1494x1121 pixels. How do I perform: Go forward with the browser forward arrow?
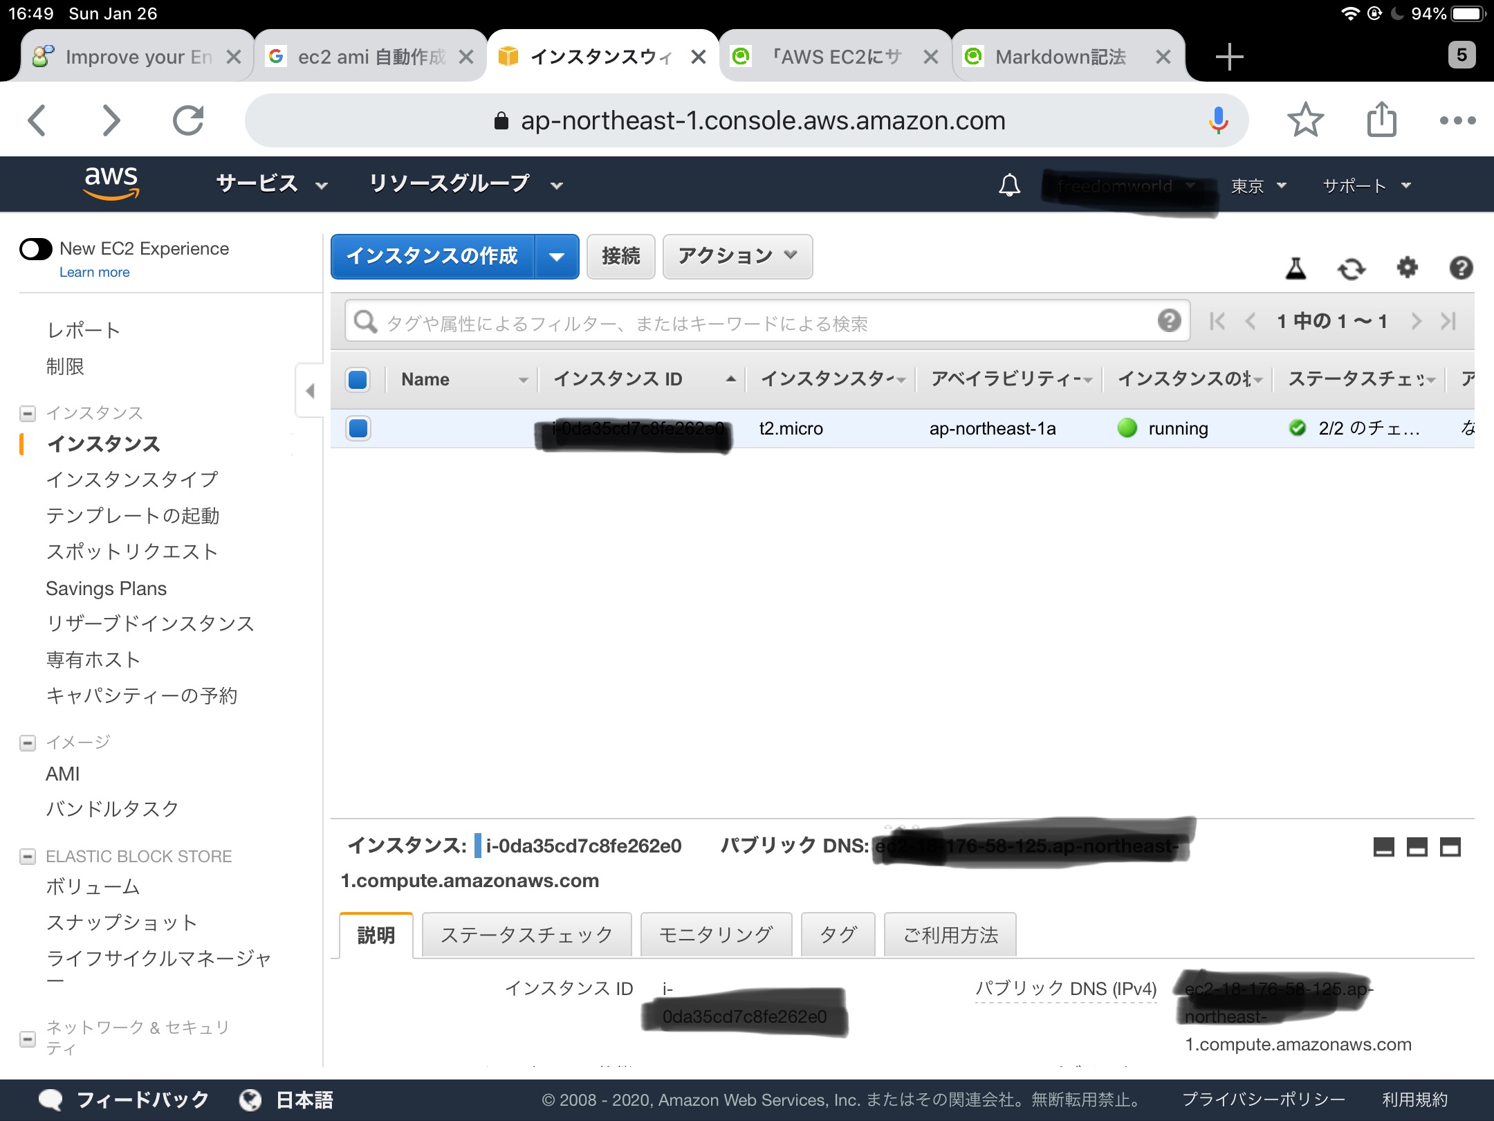tap(111, 120)
